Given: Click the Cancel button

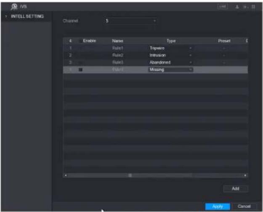Looking at the screenshot, I should pyautogui.click(x=244, y=207).
